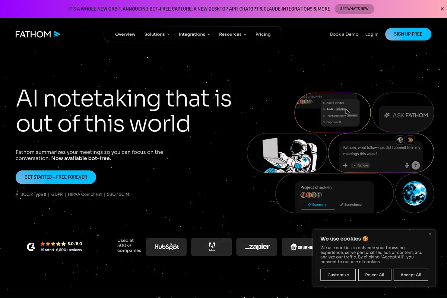This screenshot has width=447, height=298.
Task: Click the plus icon in the prompt box
Action: click(345, 165)
